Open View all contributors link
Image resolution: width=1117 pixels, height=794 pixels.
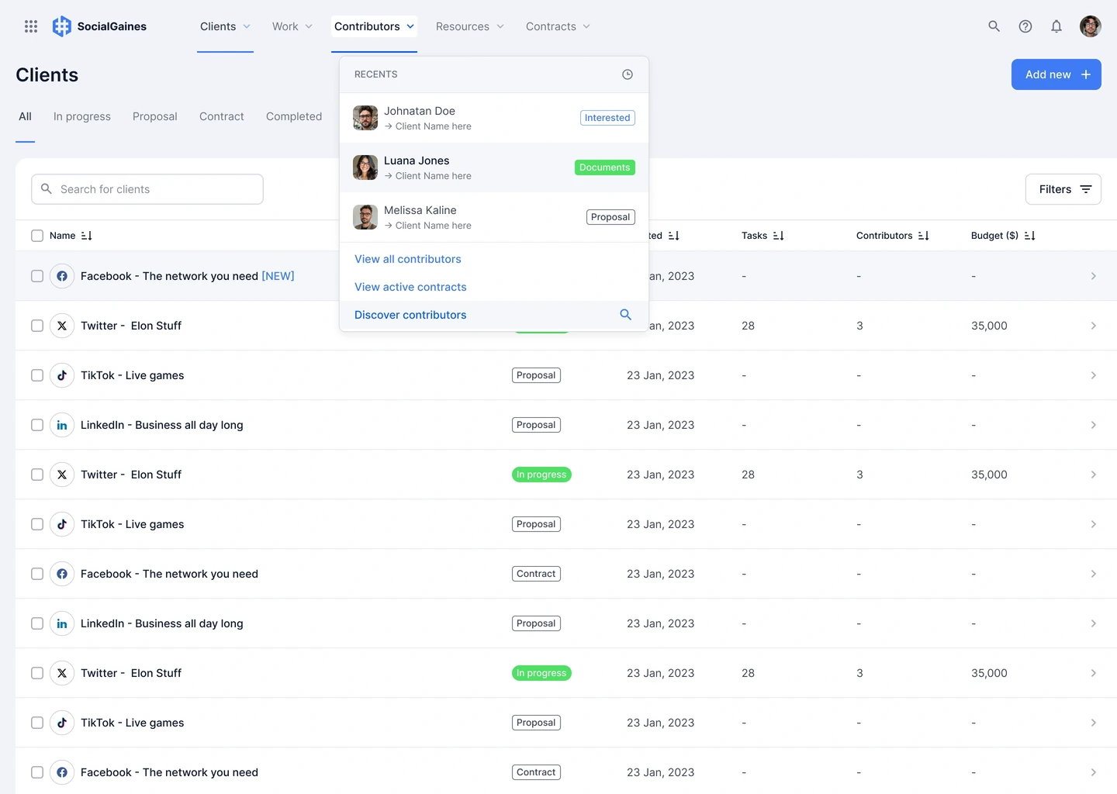pyautogui.click(x=408, y=259)
